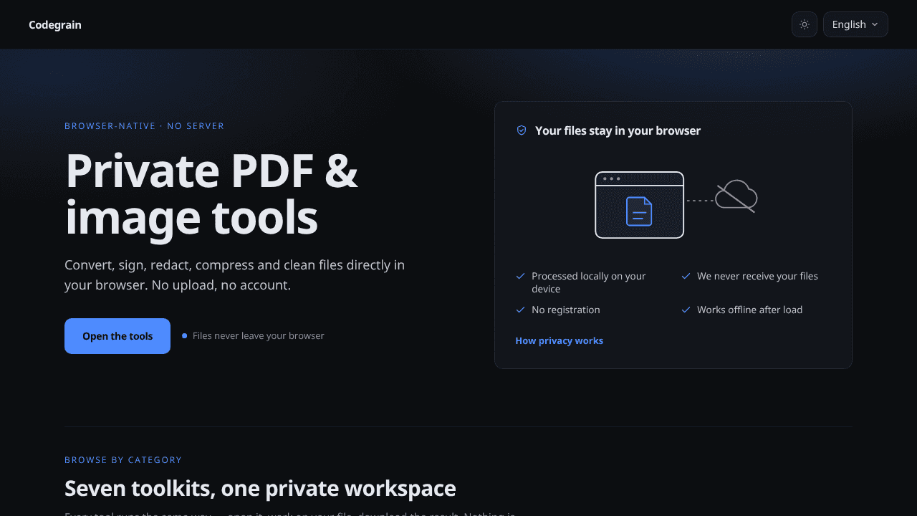Click the No registration text

[x=566, y=310]
